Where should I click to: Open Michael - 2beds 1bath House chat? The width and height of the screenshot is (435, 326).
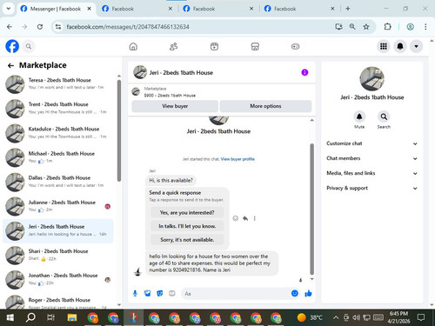coord(58,157)
